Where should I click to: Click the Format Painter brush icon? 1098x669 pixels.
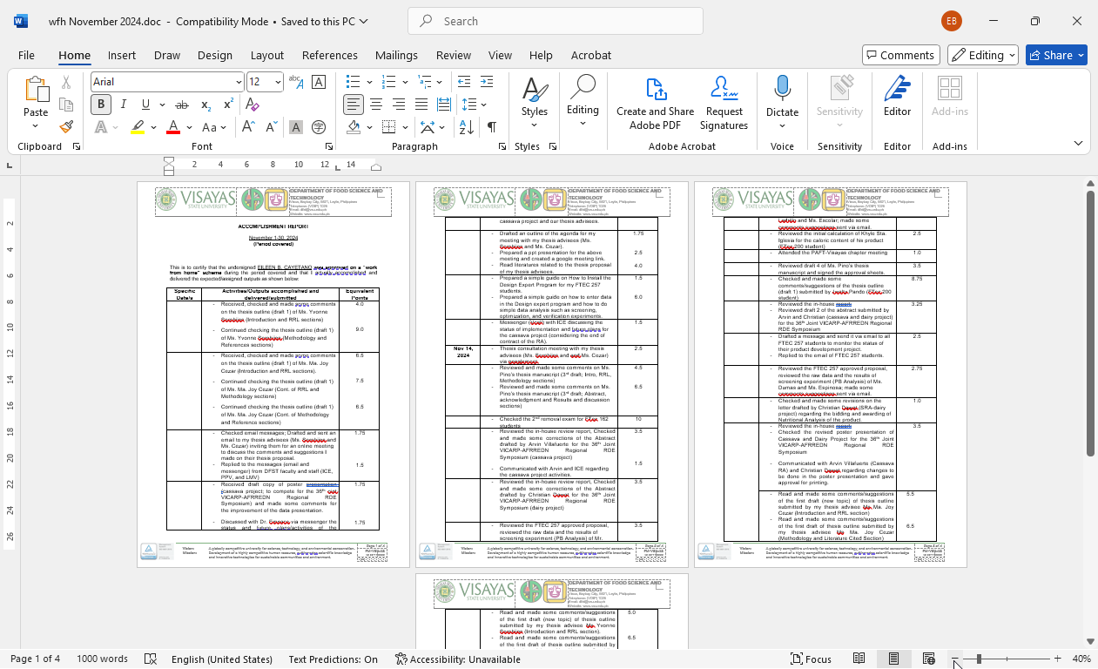coord(66,127)
